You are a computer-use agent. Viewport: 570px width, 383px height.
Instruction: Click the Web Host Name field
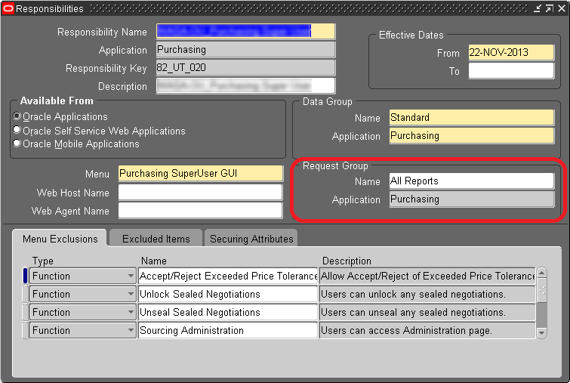click(x=201, y=192)
